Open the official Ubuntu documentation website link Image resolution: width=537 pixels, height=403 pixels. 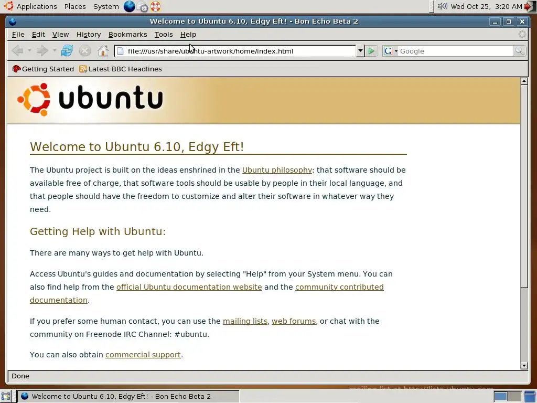pyautogui.click(x=189, y=287)
